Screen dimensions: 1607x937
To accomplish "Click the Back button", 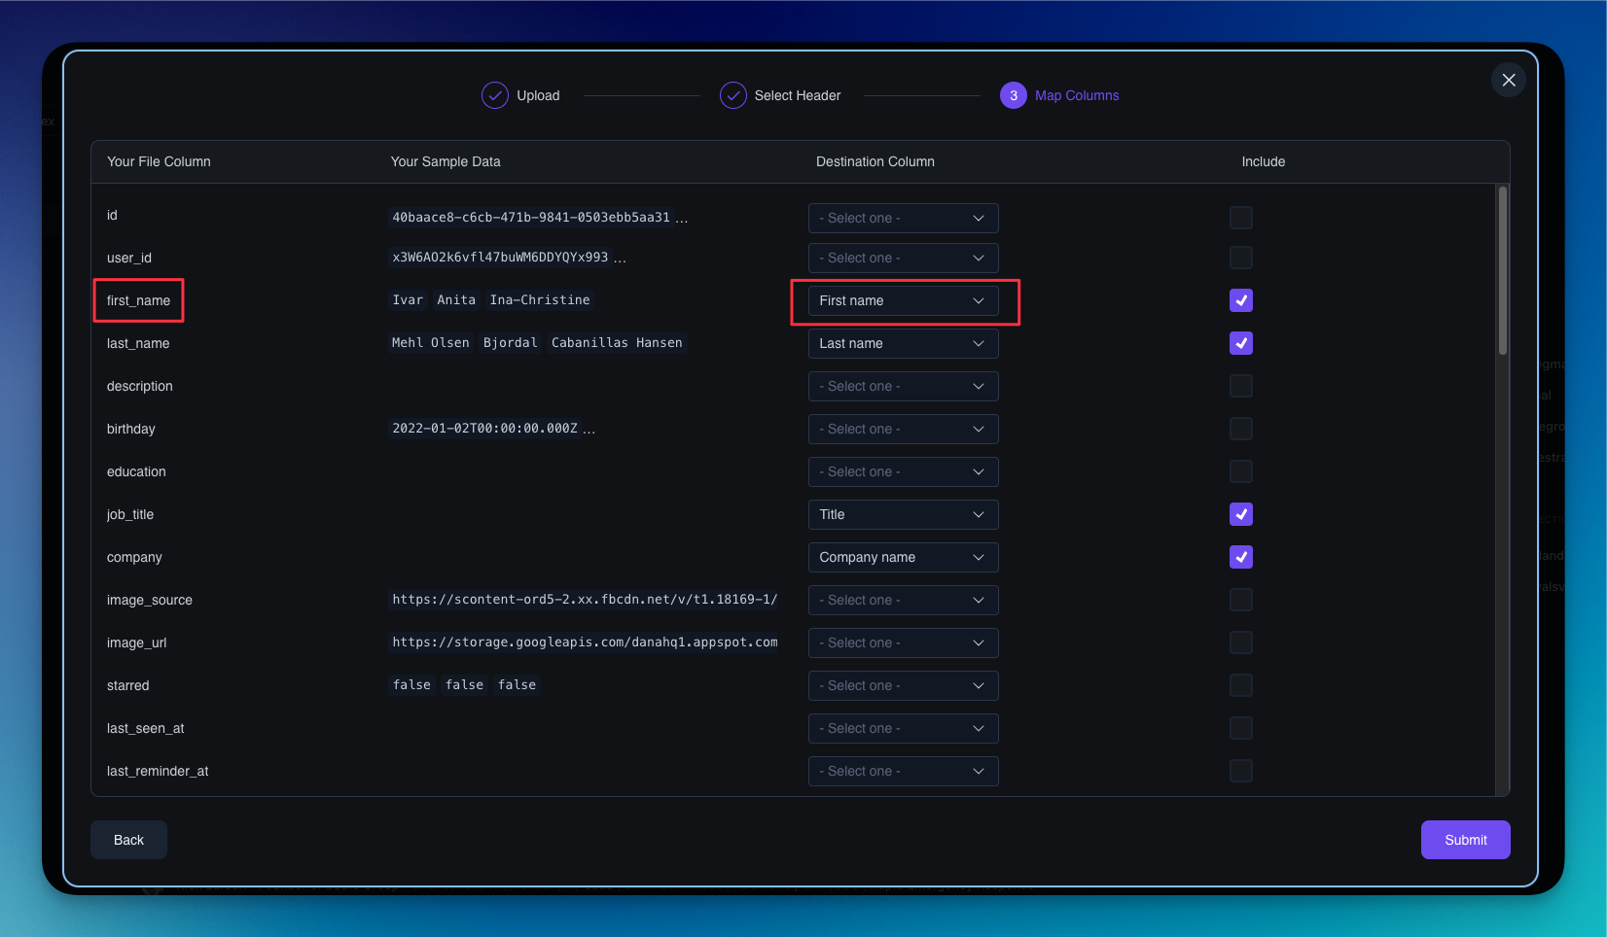I will coord(128,840).
